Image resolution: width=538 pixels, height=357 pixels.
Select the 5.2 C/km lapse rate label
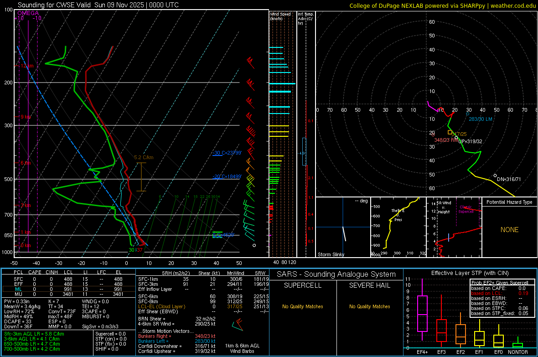click(144, 157)
